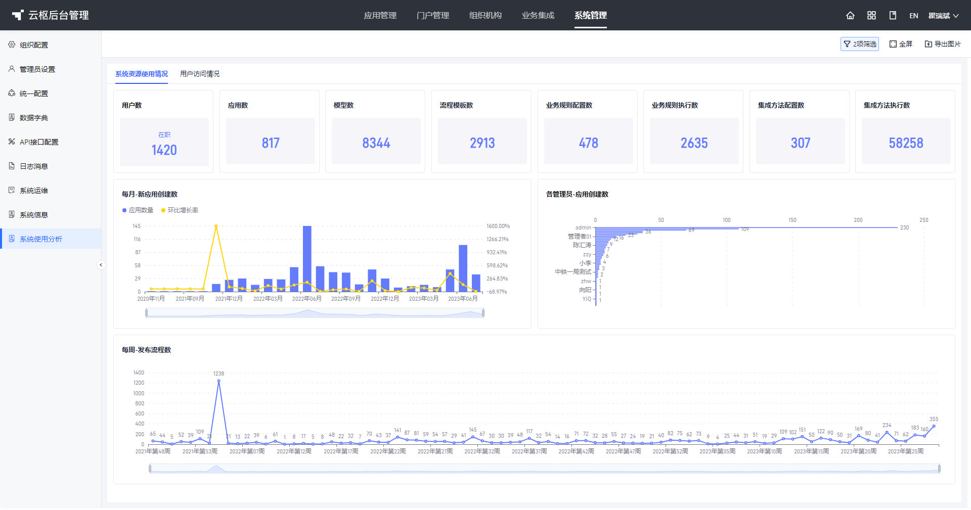Viewport: 971px width, 510px height.
Task: Click the 统一配置 sidebar icon
Action: 12,93
